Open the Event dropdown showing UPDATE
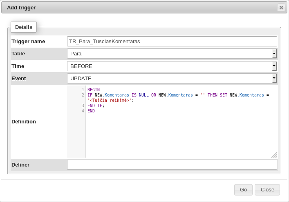Screen dimensions: 289x202 tap(172, 78)
